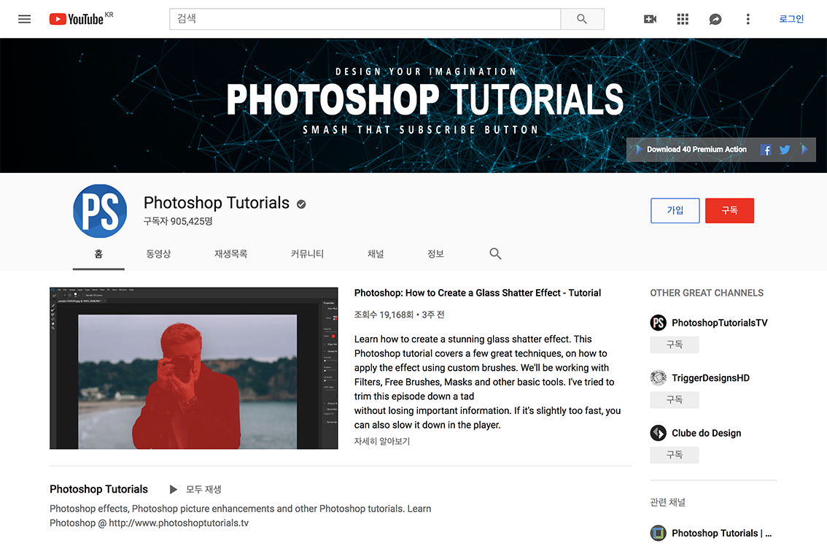Open the 정보 tab
The height and width of the screenshot is (546, 827).
click(435, 254)
